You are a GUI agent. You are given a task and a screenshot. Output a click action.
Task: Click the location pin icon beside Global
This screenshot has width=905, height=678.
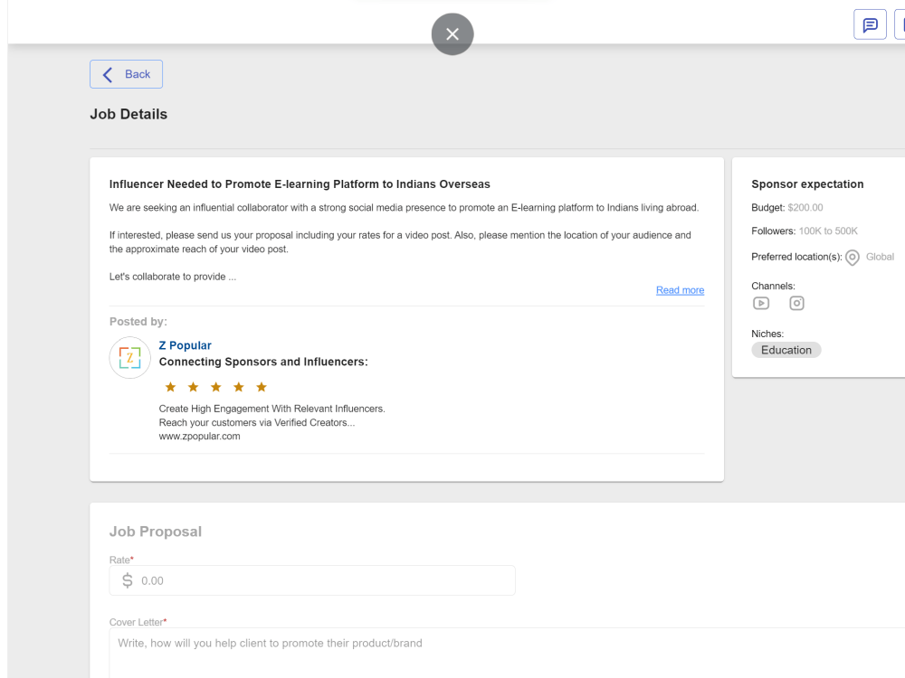(852, 257)
